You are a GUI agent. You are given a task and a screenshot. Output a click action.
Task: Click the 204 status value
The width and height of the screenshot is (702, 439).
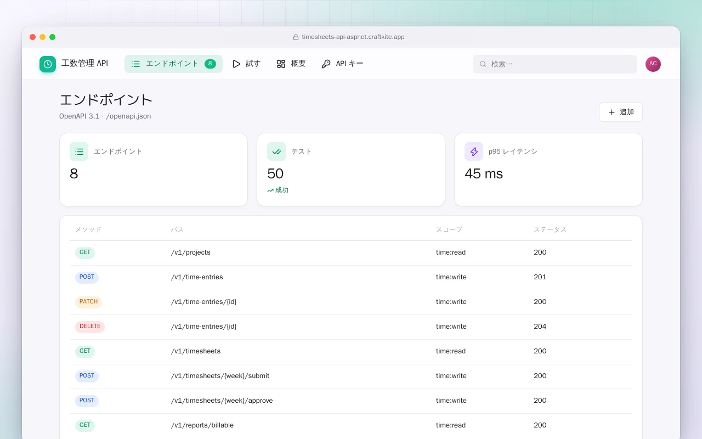coord(540,327)
